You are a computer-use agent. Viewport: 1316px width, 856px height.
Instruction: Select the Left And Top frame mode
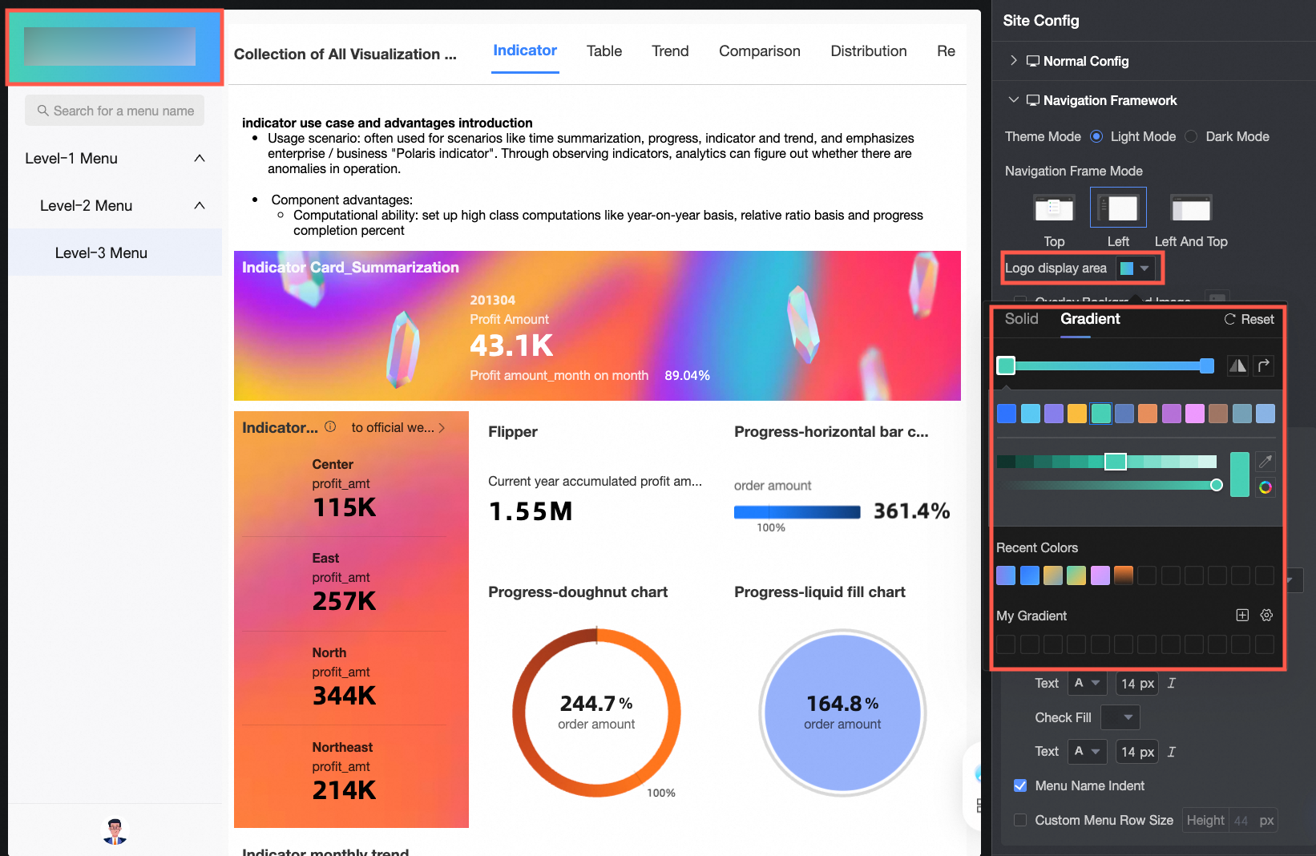click(x=1191, y=208)
